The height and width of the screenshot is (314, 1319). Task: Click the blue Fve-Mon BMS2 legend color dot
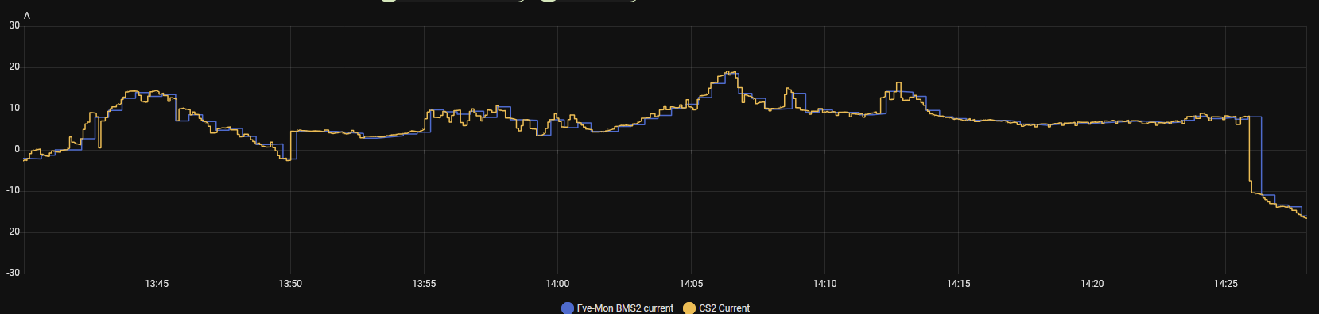click(x=568, y=308)
